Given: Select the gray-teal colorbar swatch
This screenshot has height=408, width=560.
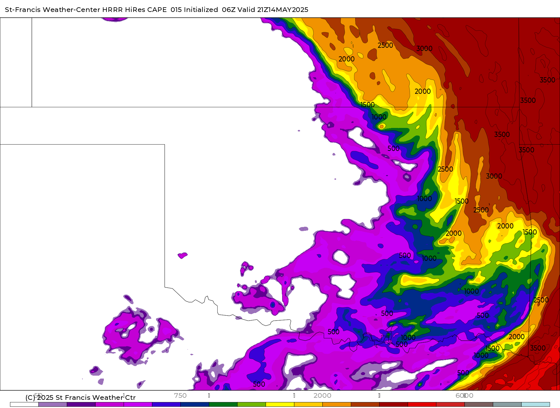Looking at the screenshot, I should tap(507, 405).
